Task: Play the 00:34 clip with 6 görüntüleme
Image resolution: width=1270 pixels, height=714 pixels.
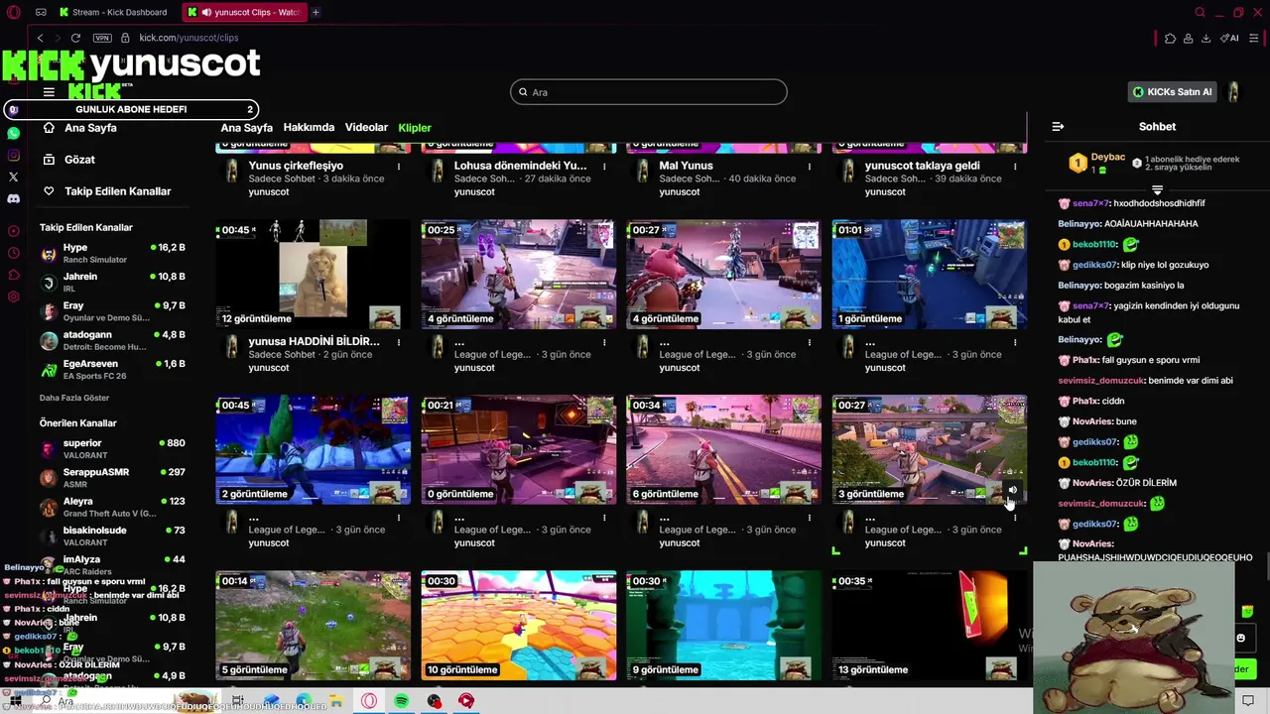Action: click(x=723, y=450)
